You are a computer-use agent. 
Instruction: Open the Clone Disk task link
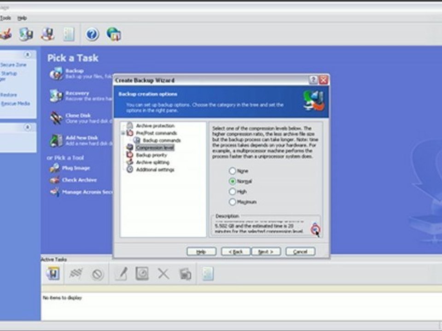[x=78, y=115]
